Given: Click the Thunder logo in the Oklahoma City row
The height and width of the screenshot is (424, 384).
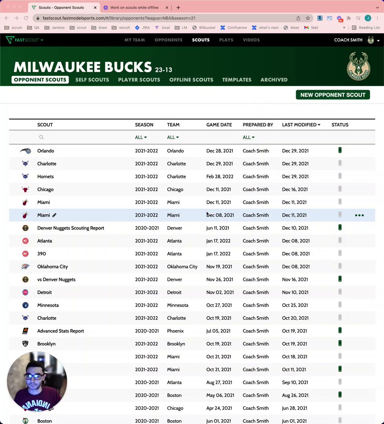Looking at the screenshot, I should [25, 267].
